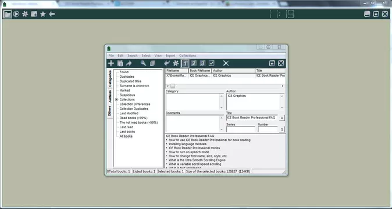Click the fullscreen mode icon in main toolbar
Screen dimensions: 392x209
pos(34,14)
